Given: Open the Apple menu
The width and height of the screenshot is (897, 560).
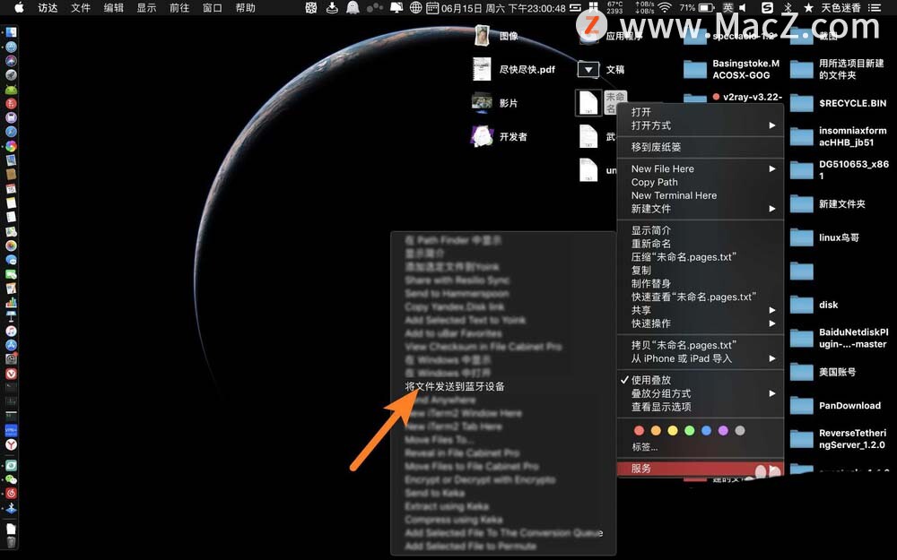Looking at the screenshot, I should [x=19, y=7].
